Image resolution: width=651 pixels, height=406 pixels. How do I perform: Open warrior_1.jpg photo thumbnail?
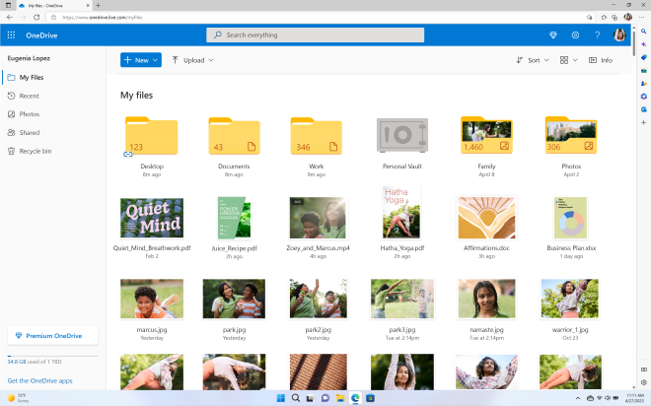click(x=570, y=299)
